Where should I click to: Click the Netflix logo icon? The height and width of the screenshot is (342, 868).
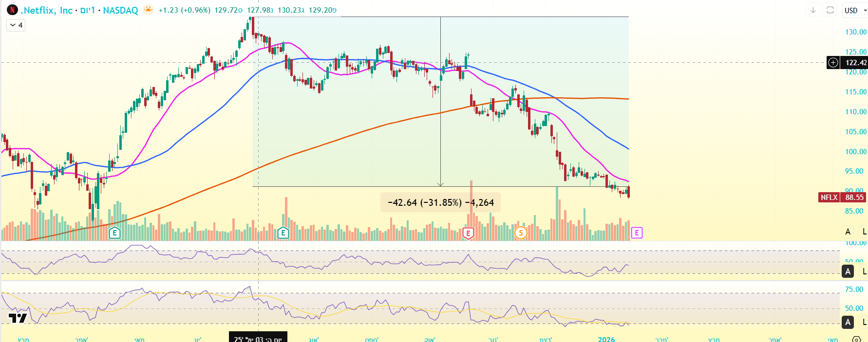(x=12, y=10)
